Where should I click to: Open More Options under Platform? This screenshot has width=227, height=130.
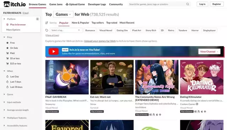coord(13,30)
